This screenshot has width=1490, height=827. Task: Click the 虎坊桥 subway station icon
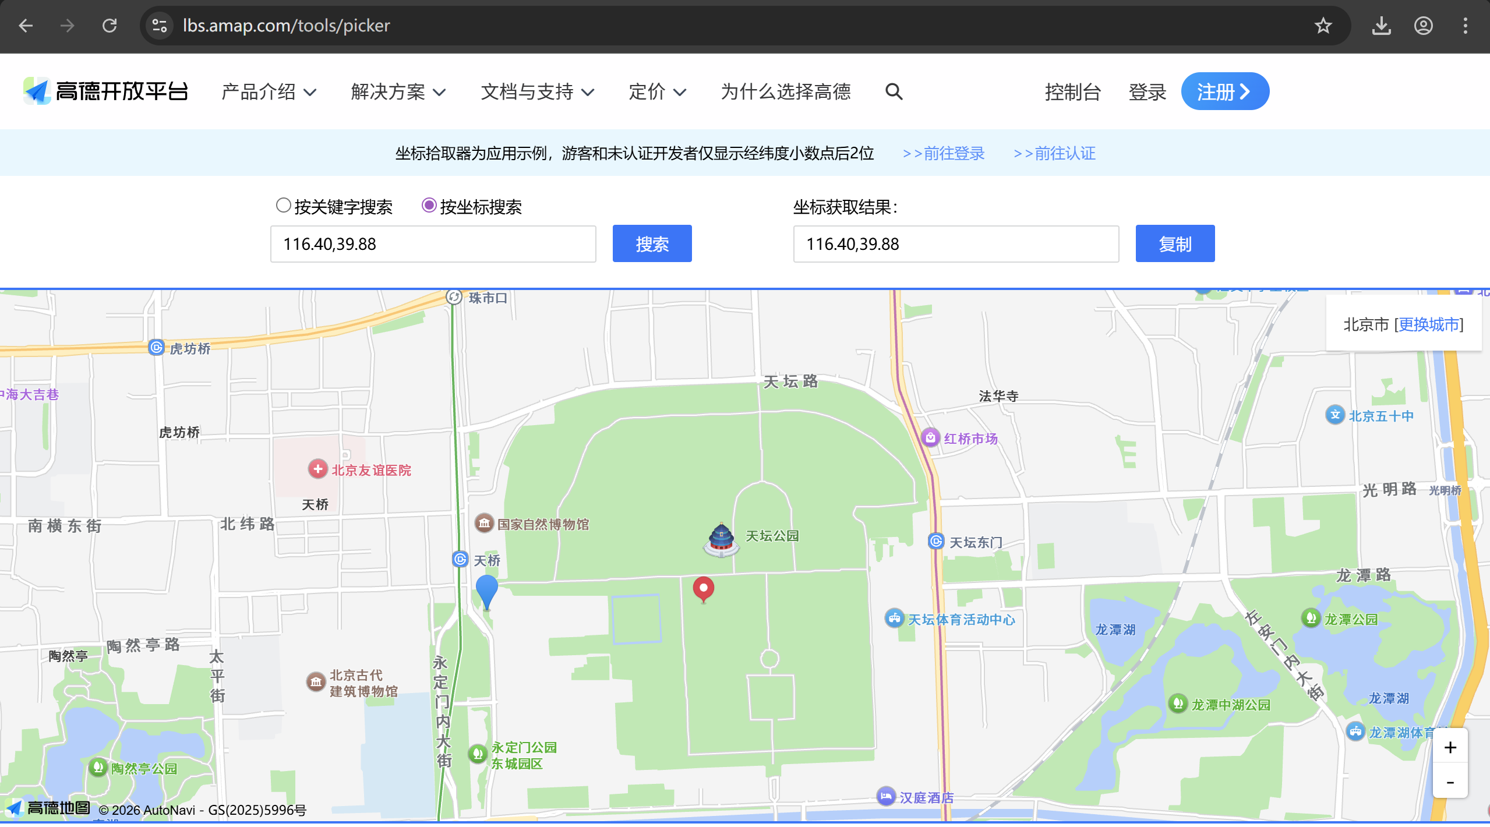156,348
